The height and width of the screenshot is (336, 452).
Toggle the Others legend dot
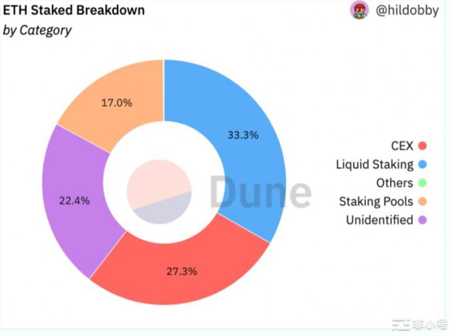(423, 183)
